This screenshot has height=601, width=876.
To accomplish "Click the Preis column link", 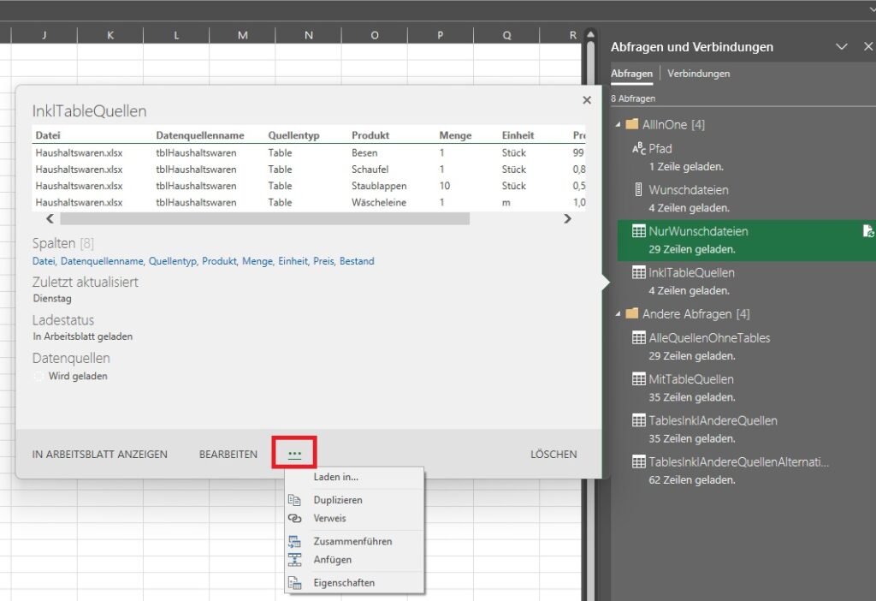I will 324,261.
